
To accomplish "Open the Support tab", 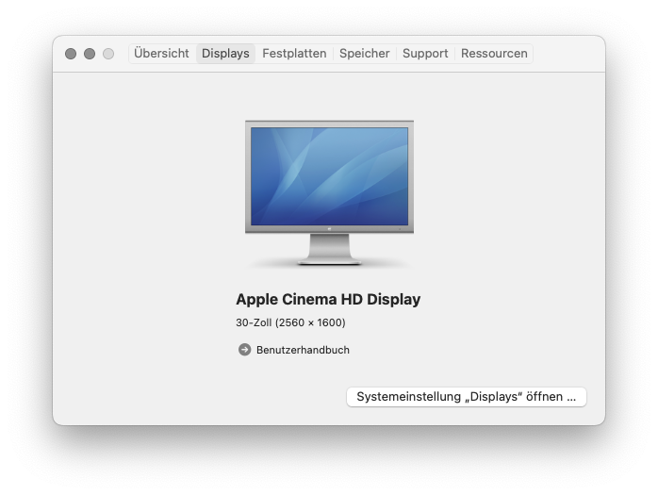I will point(425,54).
